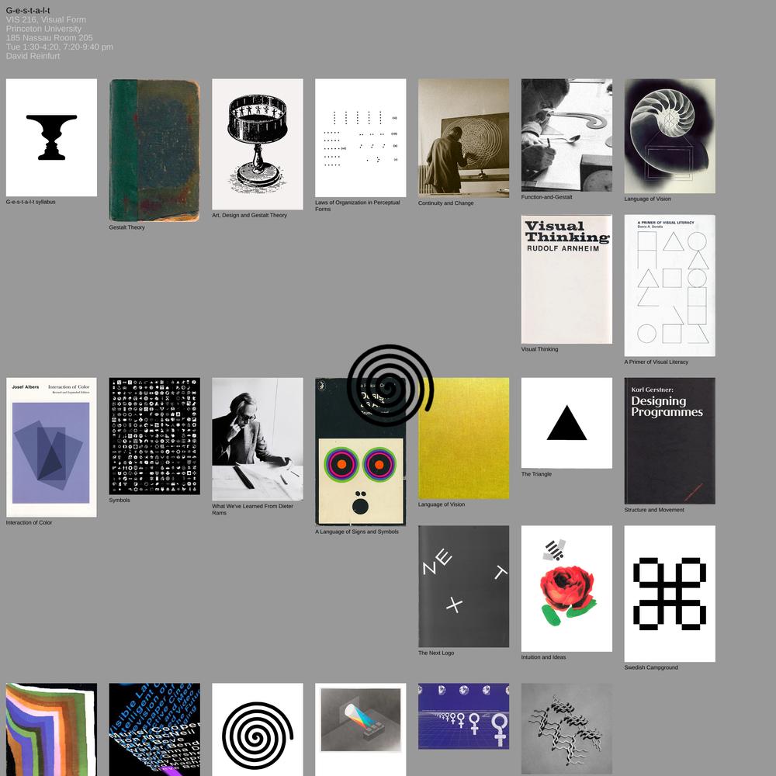This screenshot has width=776, height=776.
Task: Click the "Continuity and Change" caption link
Action: [445, 203]
